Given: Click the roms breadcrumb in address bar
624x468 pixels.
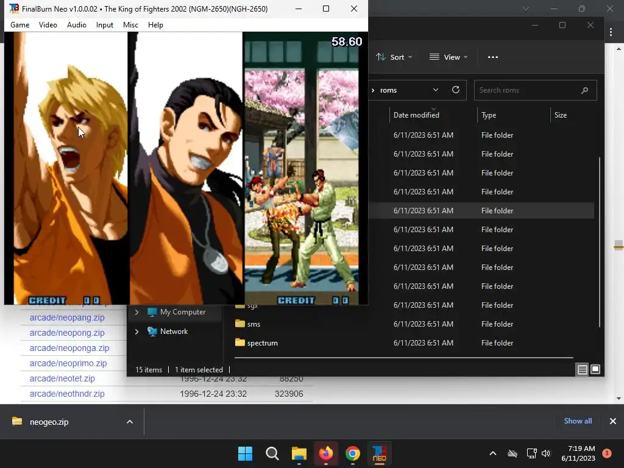Looking at the screenshot, I should (388, 90).
